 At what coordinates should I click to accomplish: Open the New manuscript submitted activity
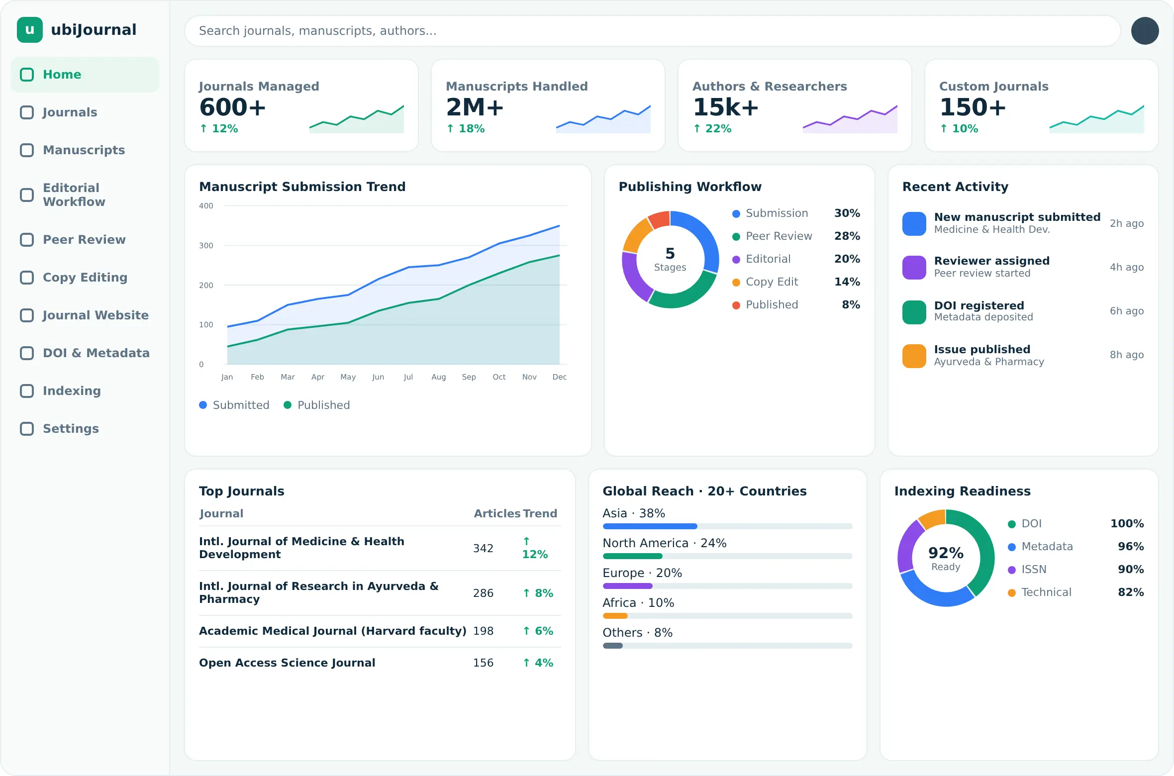coord(1023,224)
